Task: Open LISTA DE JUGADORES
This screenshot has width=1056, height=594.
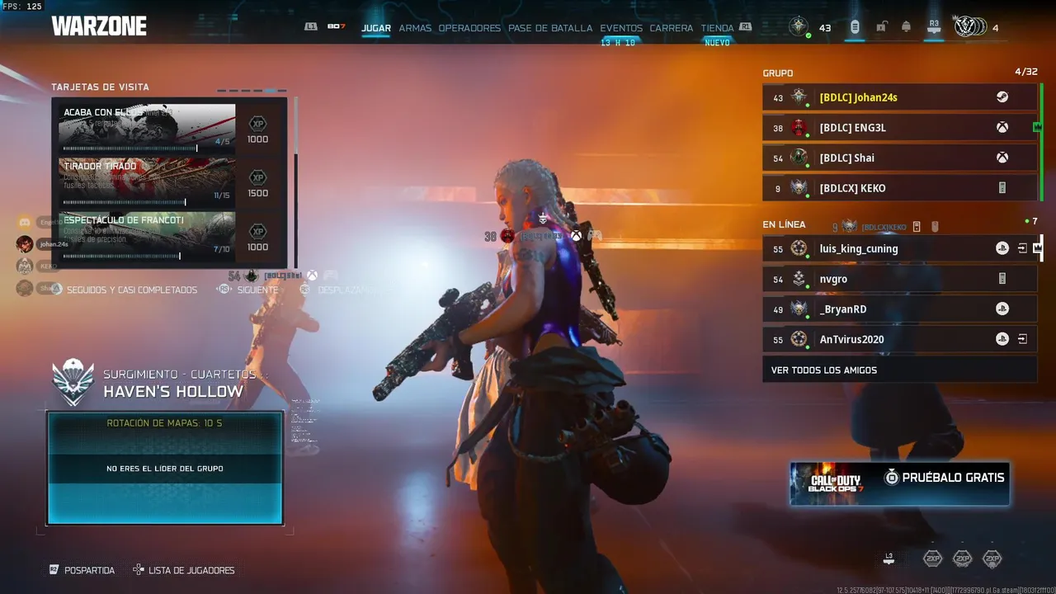Action: 184,570
